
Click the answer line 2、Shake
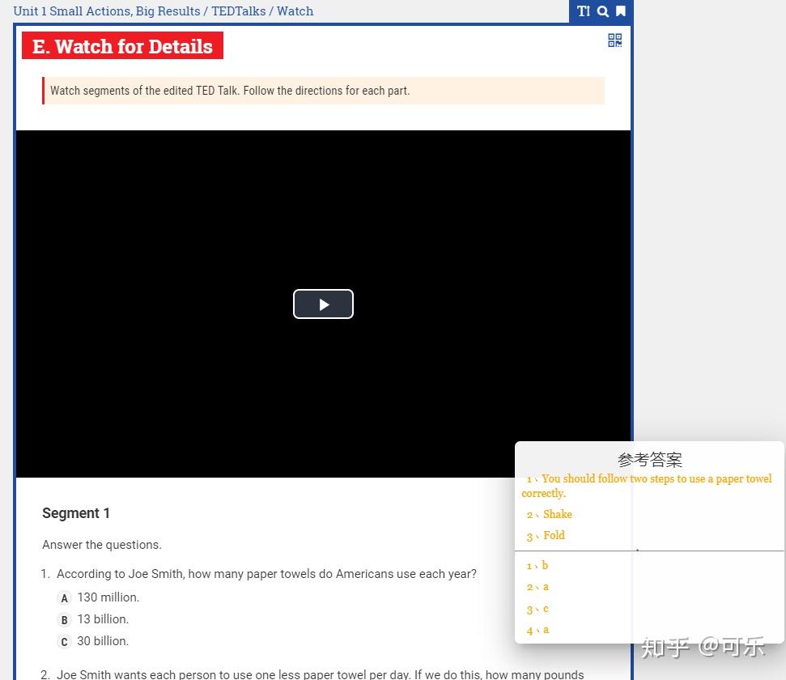pos(549,514)
